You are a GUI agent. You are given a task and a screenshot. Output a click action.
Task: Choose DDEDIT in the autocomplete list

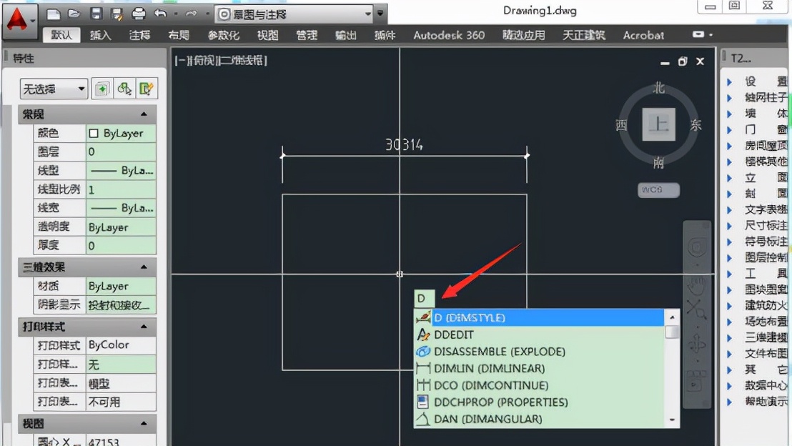tap(539, 334)
